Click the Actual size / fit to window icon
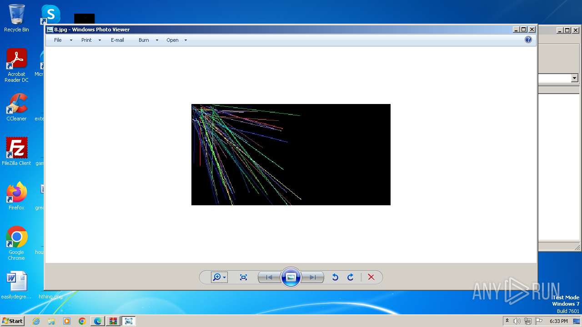This screenshot has width=582, height=327. tap(243, 277)
